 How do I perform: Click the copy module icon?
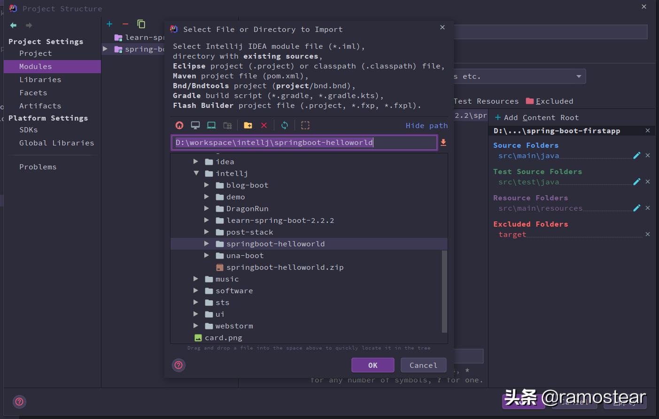(141, 24)
